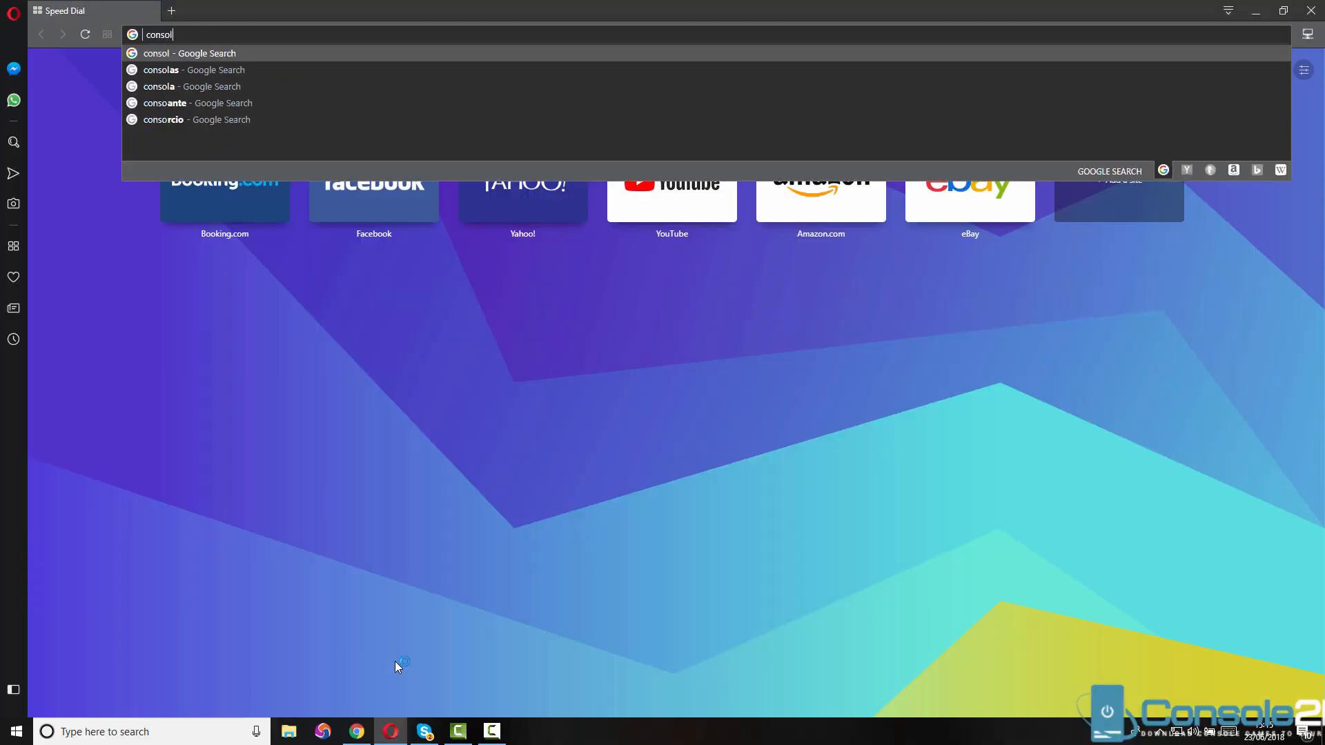Switch search engine to Amazon
Image resolution: width=1325 pixels, height=745 pixels.
[1233, 170]
